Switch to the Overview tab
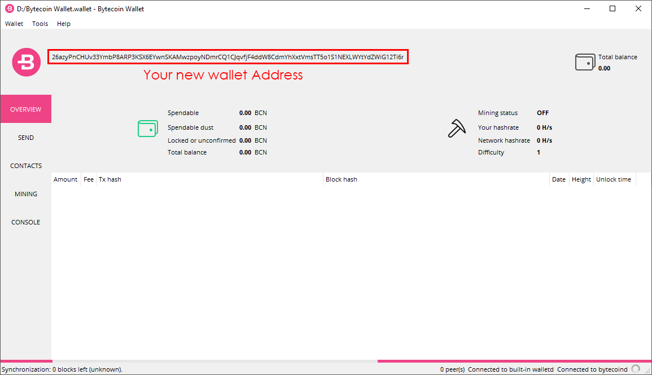Screen dimensions: 652x375 tap(26, 109)
